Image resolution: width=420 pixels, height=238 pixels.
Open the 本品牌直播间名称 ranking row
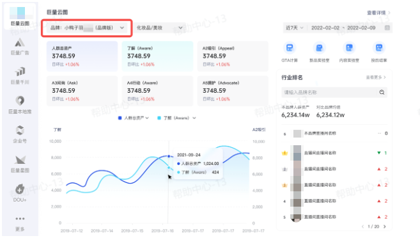(x=334, y=133)
